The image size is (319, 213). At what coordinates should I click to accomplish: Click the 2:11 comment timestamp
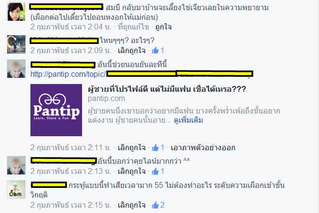[71, 148]
